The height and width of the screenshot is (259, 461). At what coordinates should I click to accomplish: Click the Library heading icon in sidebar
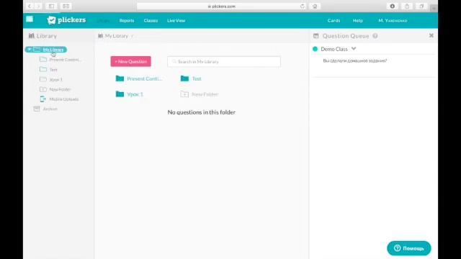pos(31,36)
